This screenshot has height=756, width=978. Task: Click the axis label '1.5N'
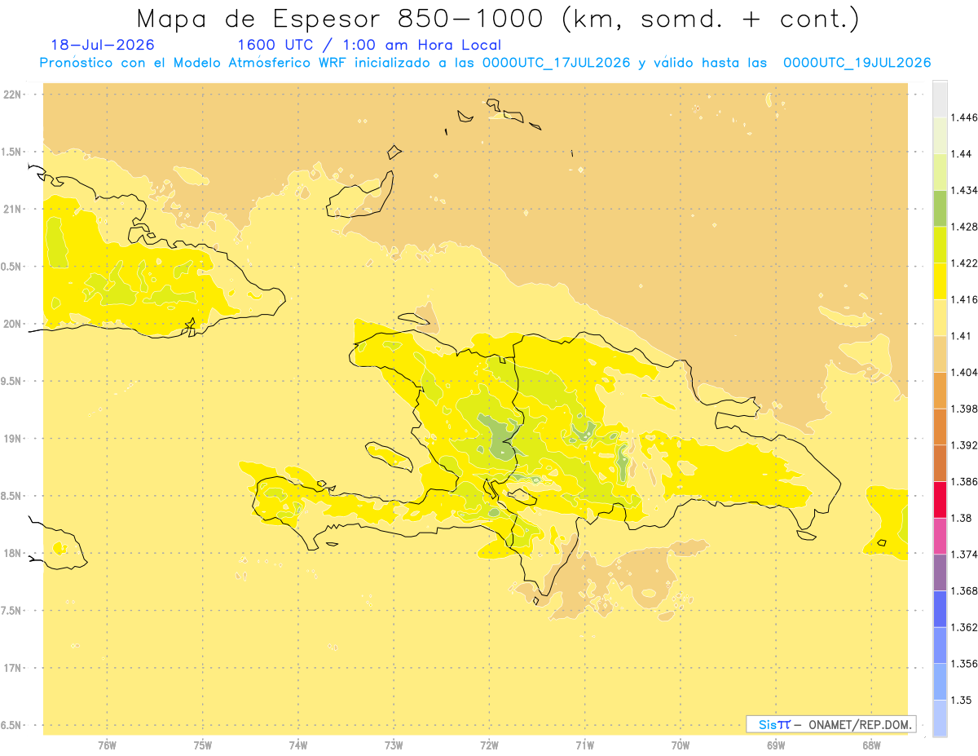12,152
